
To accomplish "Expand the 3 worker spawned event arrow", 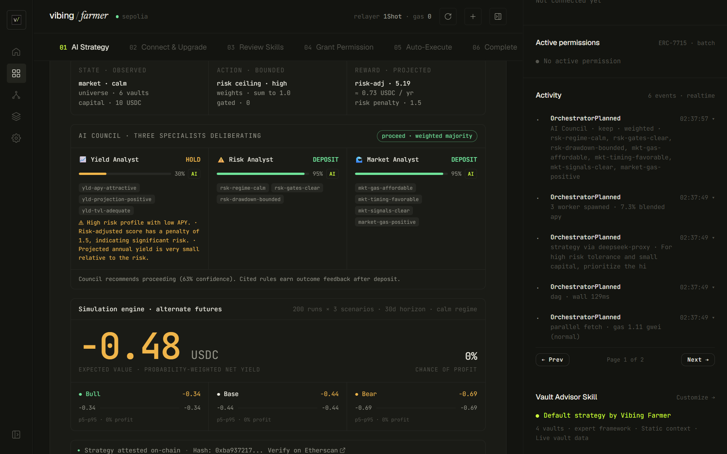I will 713,198.
